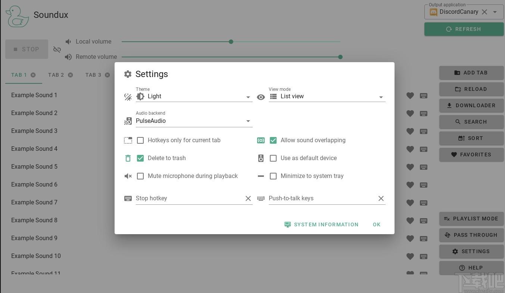Uncheck Allow sound overlapping
Viewport: 505px width, 293px height.
[273, 140]
